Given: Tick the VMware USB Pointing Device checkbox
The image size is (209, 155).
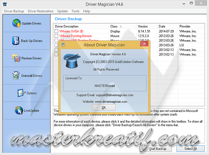Looking at the screenshot, I should (56, 40).
